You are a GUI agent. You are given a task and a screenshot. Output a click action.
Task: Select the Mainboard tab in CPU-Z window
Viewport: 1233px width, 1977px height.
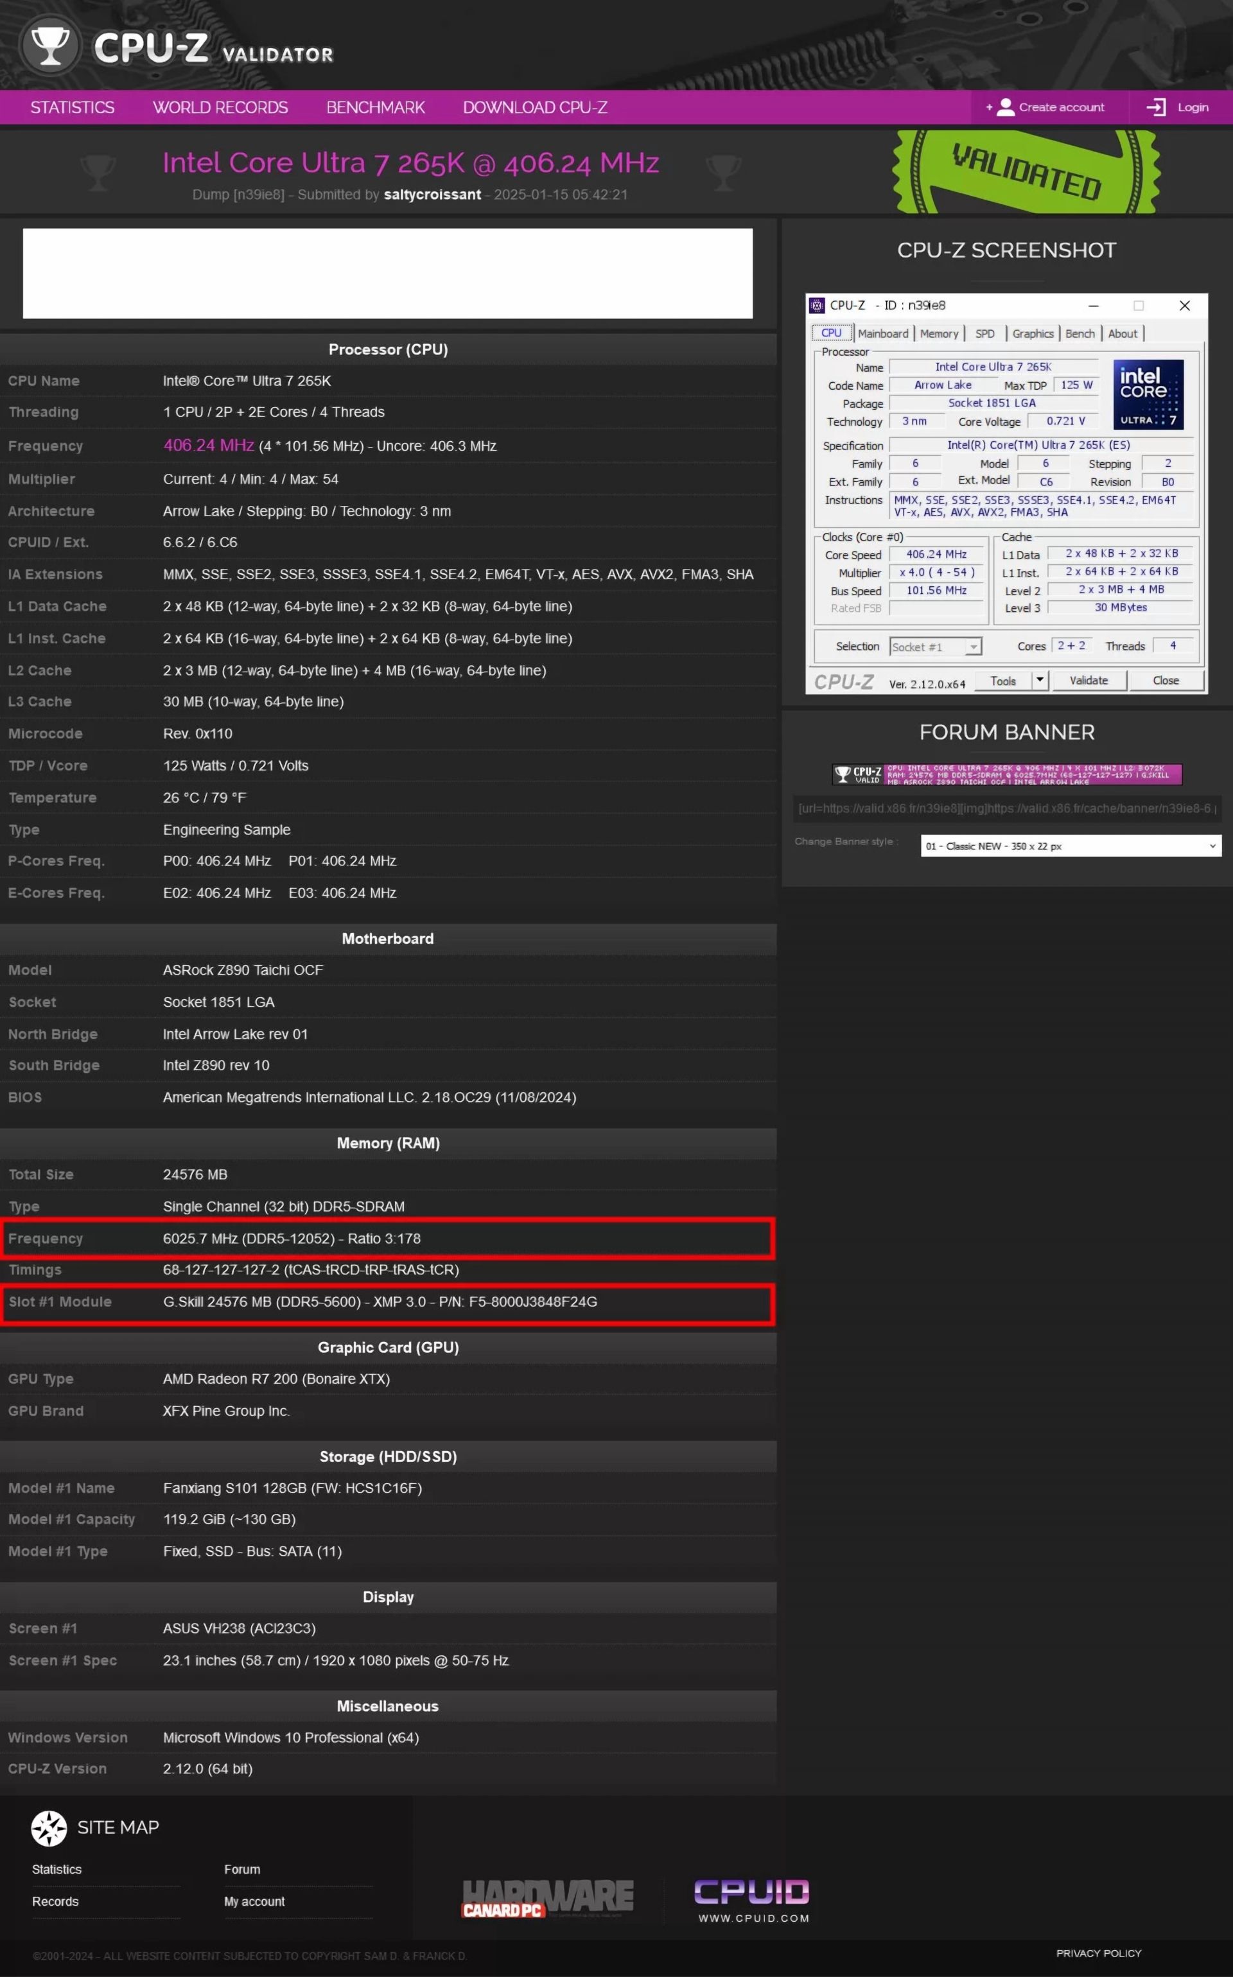tap(882, 333)
